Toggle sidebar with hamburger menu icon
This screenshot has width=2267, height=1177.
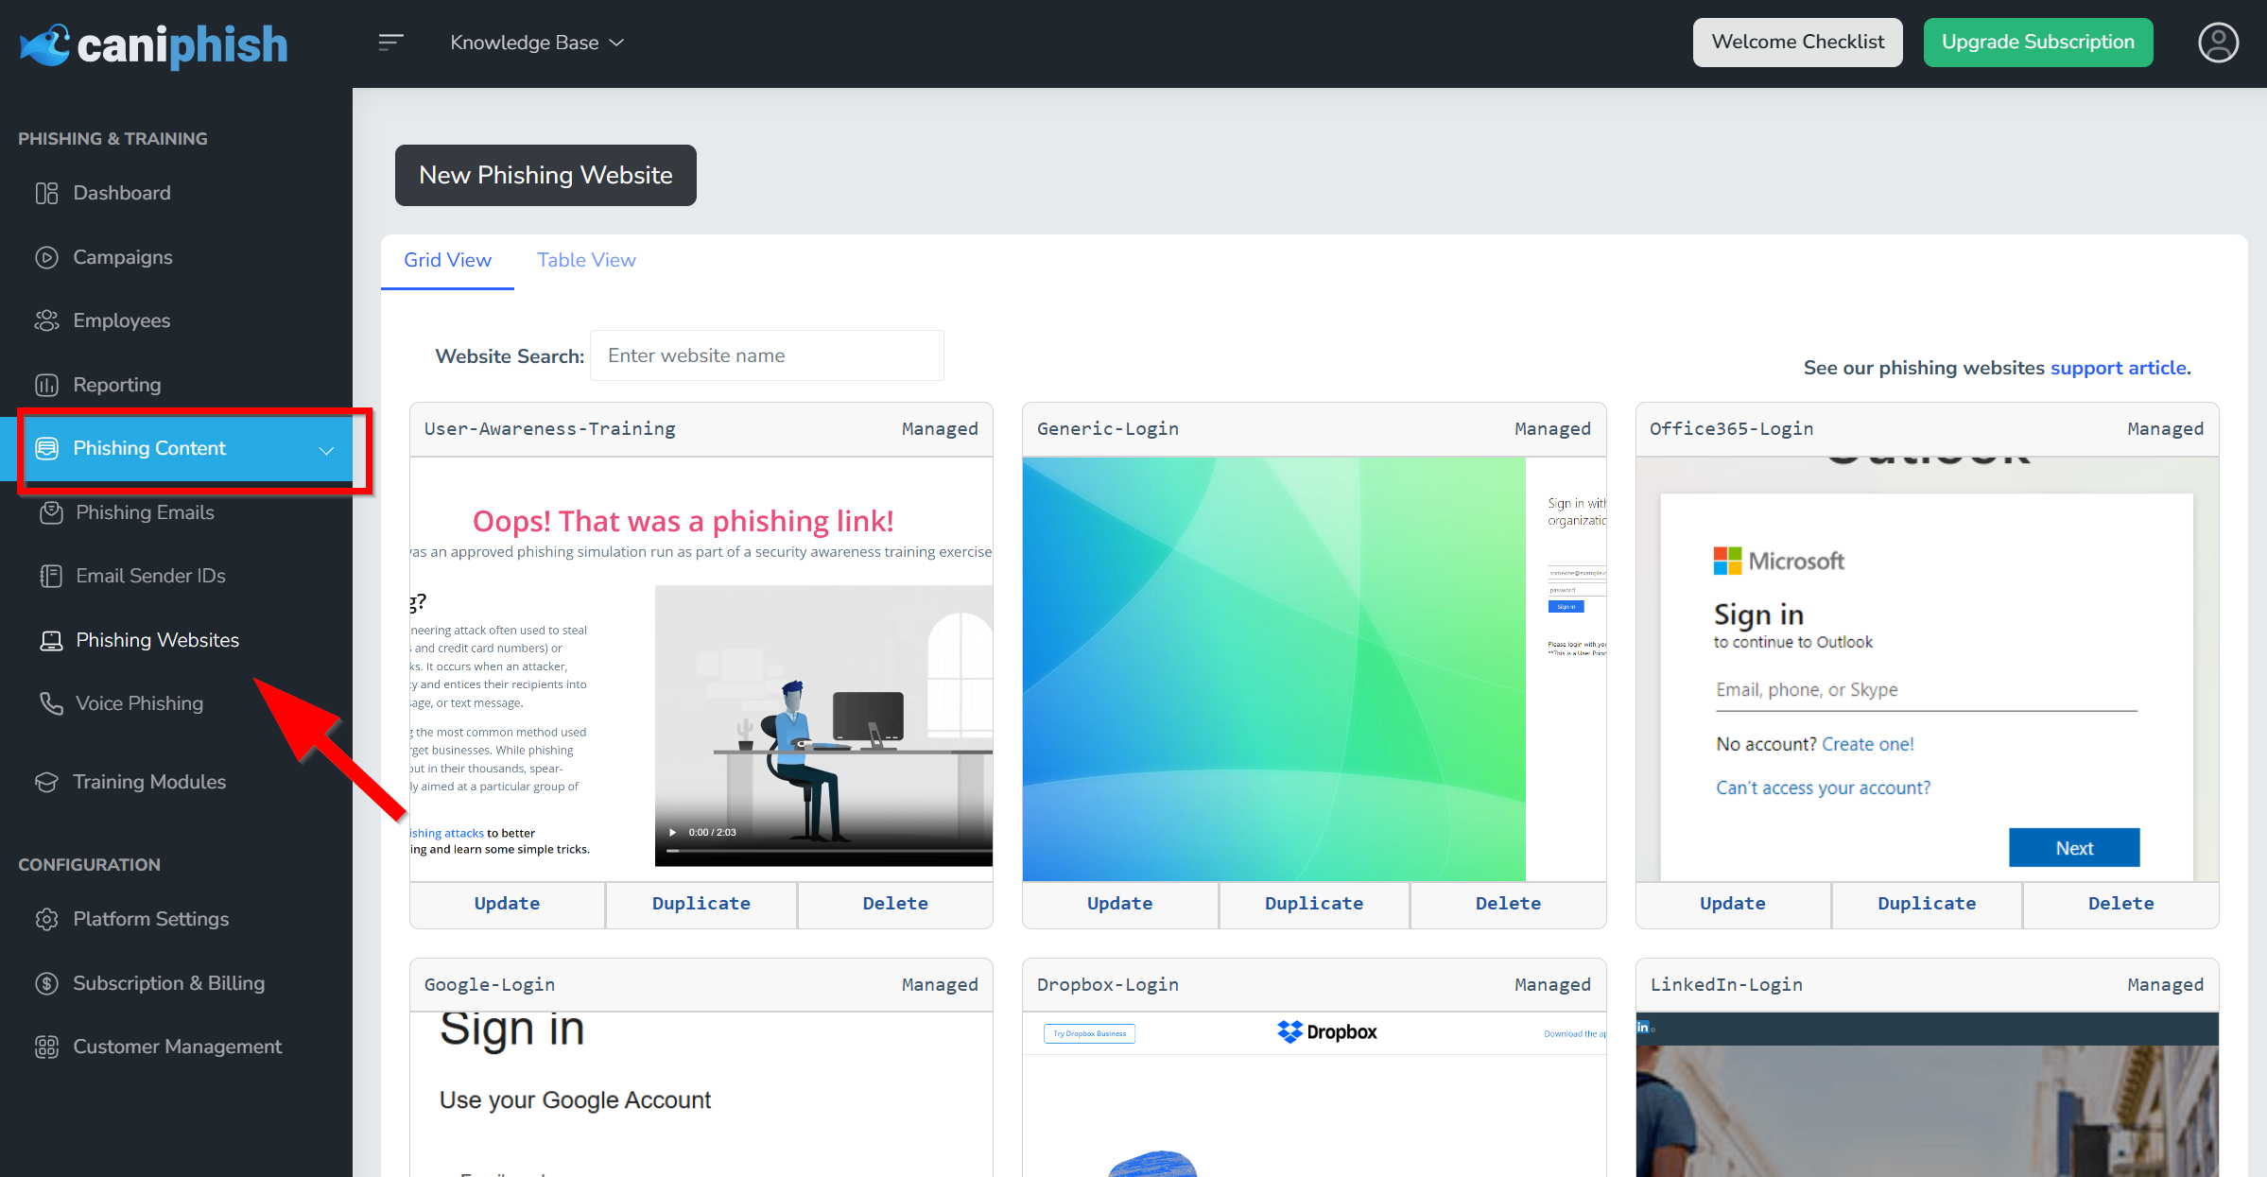click(390, 43)
